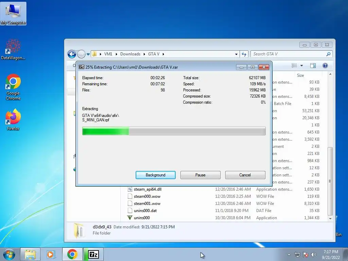The image size is (348, 261).
Task: Focus the Search GTA V field
Action: coord(291,54)
